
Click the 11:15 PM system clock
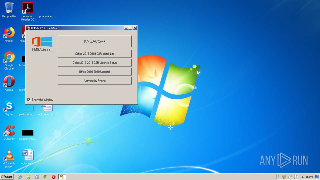(307, 177)
